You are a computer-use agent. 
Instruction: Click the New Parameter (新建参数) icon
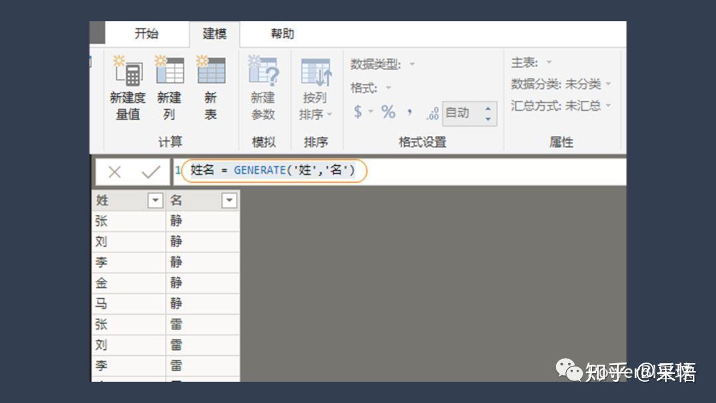(x=263, y=71)
